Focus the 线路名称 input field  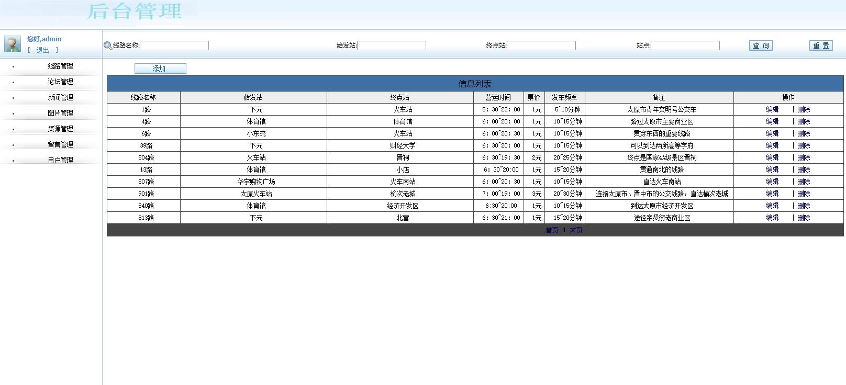(174, 46)
